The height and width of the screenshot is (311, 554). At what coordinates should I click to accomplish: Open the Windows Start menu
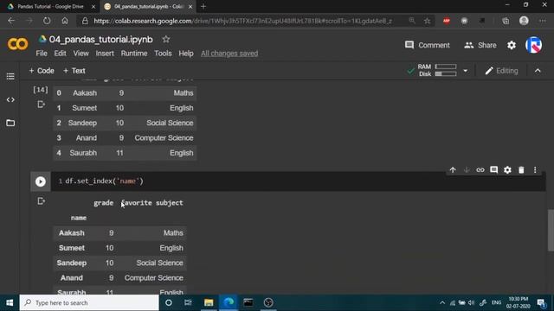point(10,302)
